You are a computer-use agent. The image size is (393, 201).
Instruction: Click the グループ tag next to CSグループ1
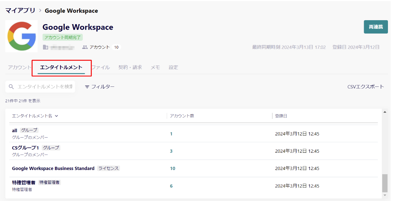(x=51, y=148)
